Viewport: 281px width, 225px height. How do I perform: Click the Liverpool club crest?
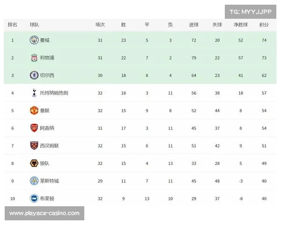34,58
